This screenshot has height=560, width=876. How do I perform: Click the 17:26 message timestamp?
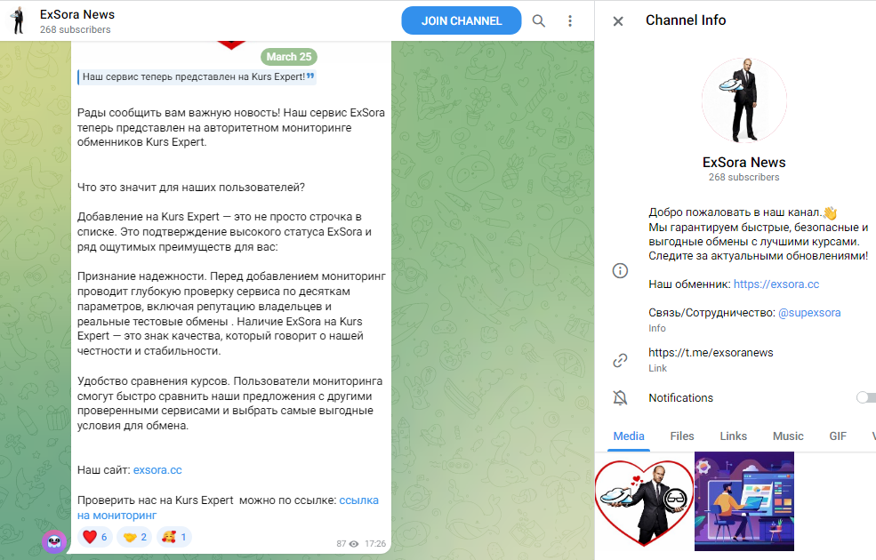(375, 544)
